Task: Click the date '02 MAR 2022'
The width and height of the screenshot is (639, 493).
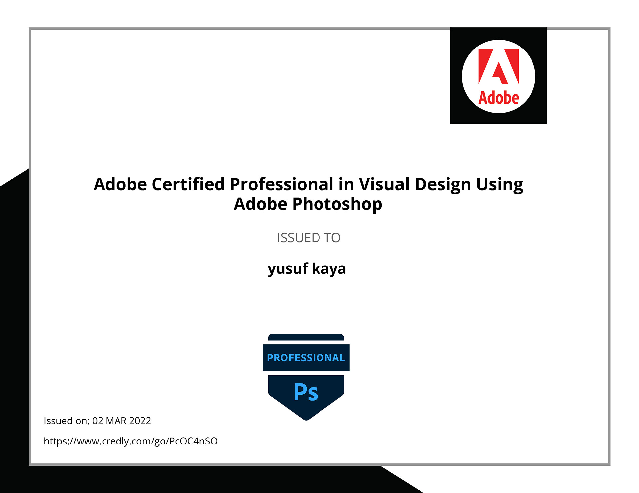Action: [121, 421]
